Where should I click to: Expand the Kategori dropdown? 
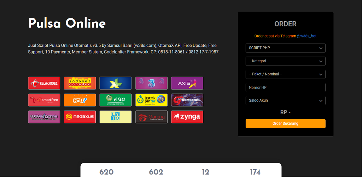[286, 61]
